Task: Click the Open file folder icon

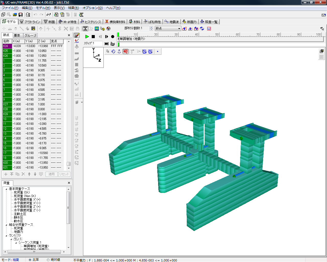Action: tap(15, 15)
